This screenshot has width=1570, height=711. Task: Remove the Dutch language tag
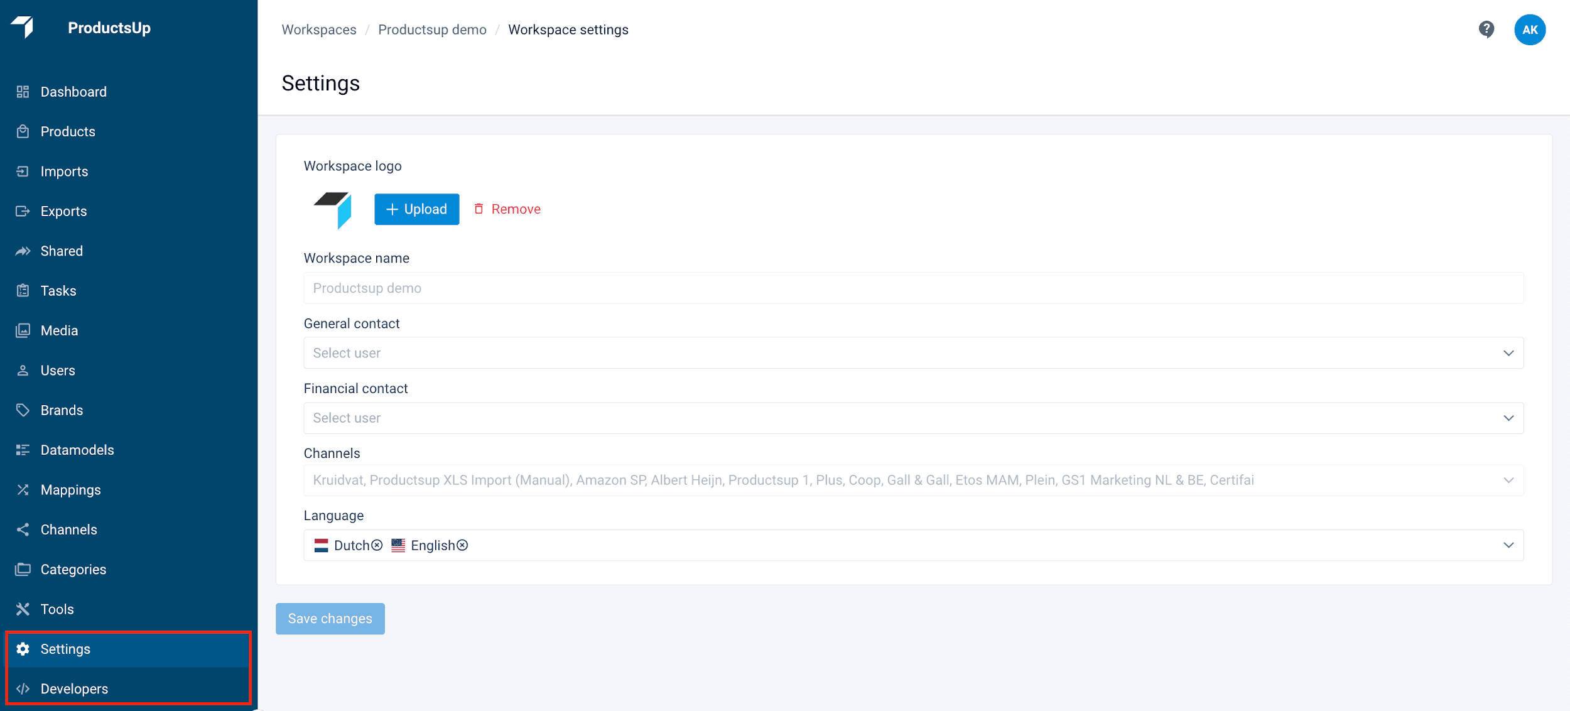[x=377, y=545]
